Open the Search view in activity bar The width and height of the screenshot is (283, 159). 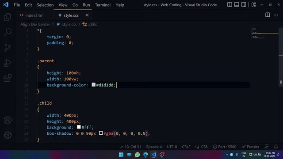[8, 32]
